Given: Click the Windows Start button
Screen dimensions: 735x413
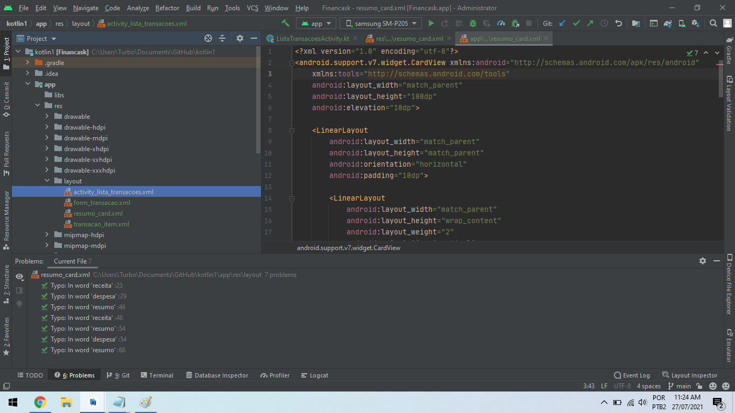Looking at the screenshot, I should [x=13, y=402].
